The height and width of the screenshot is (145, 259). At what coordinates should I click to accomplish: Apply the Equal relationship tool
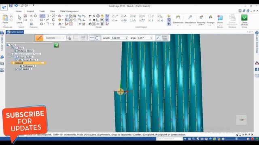[x=94, y=20]
